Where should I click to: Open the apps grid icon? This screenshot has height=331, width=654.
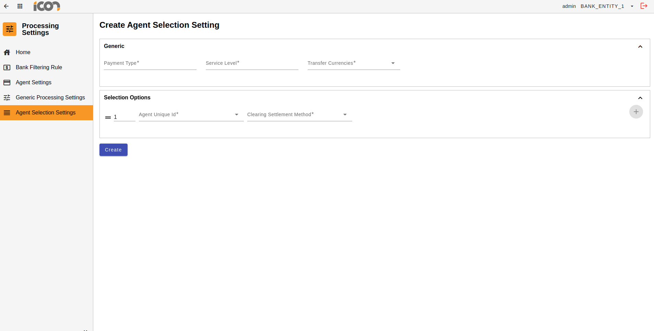click(x=20, y=6)
